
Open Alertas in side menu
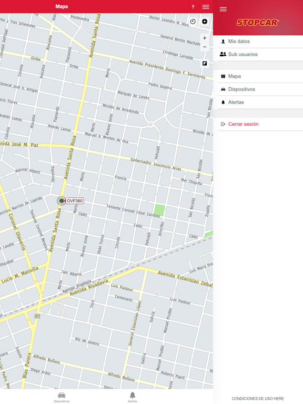point(260,102)
